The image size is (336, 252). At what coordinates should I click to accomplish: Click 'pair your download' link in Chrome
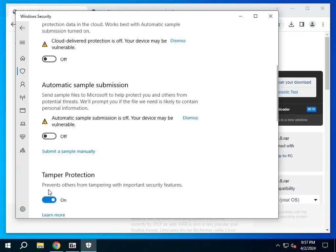point(295,82)
